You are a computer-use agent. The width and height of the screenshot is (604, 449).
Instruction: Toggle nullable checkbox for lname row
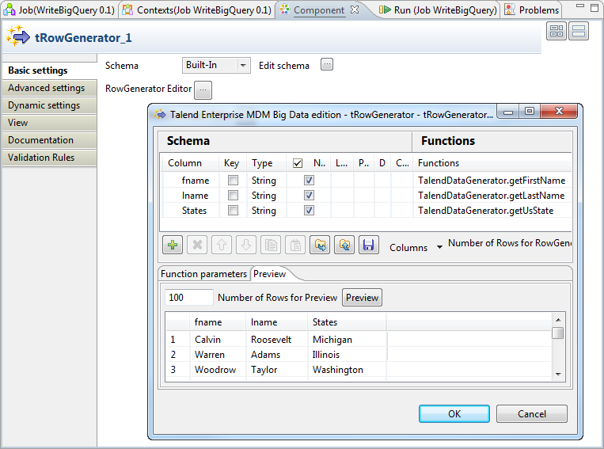point(309,195)
